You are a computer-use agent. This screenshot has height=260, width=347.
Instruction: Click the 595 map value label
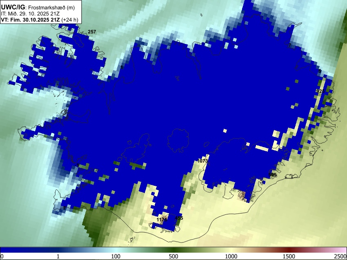272,175
